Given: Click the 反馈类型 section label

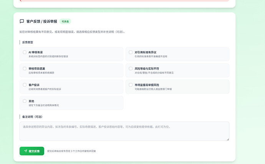Looking at the screenshot, I should click(x=28, y=42).
